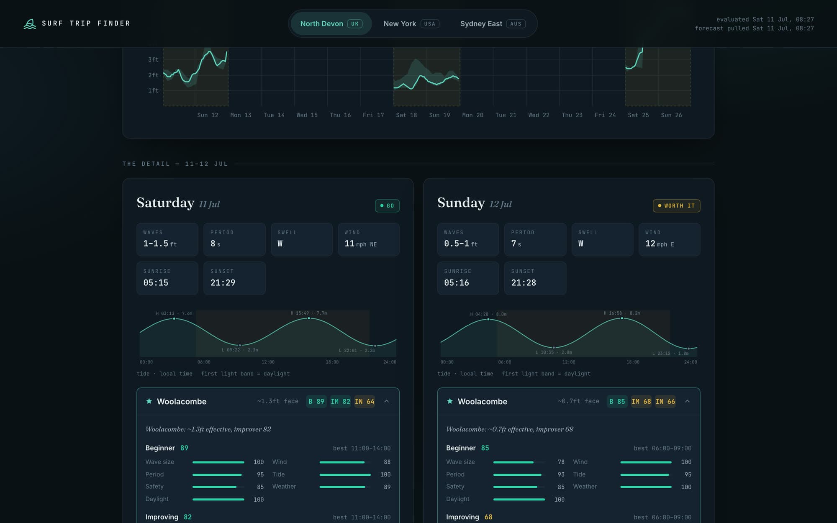The image size is (837, 523).
Task: Click the IM 68 score badge on Sunday
Action: pyautogui.click(x=641, y=402)
